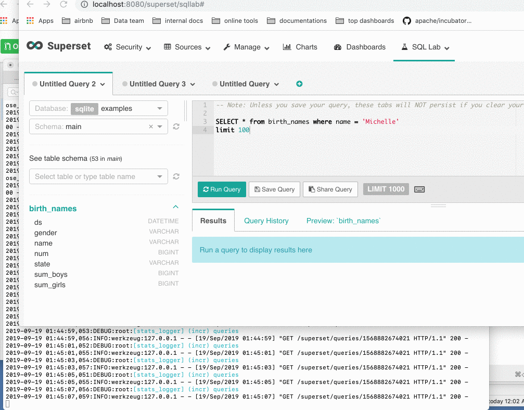Select the gender column row
Viewport: 524px width, 410px height.
[x=106, y=232]
